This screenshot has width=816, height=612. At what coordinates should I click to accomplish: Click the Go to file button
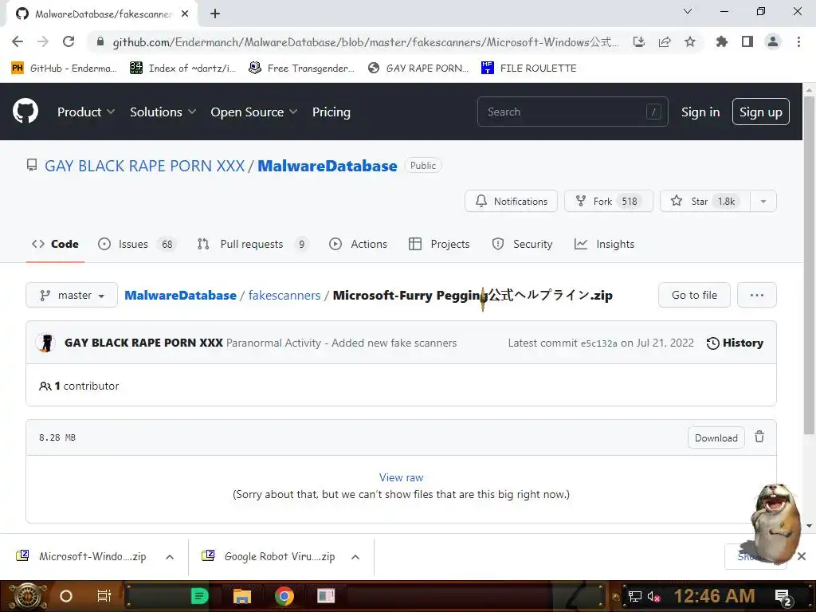[694, 295]
